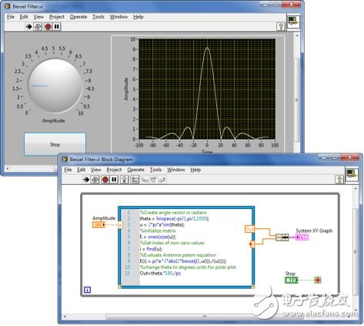Open Tools menu in front panel window

99,17
